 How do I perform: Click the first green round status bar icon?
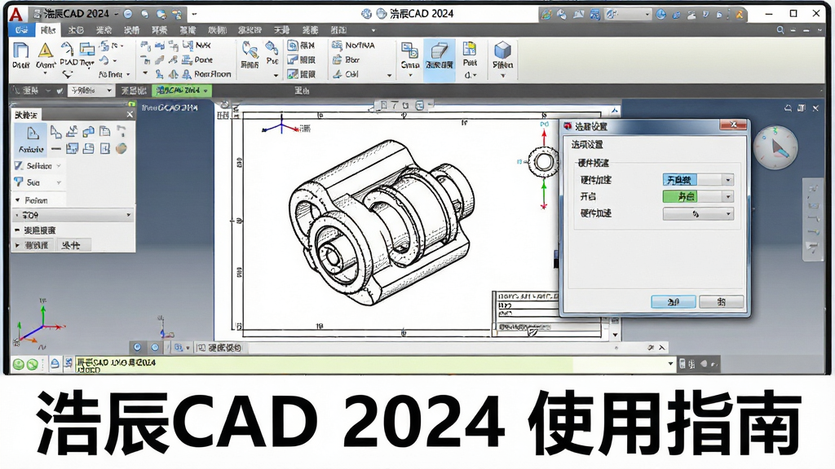[18, 364]
